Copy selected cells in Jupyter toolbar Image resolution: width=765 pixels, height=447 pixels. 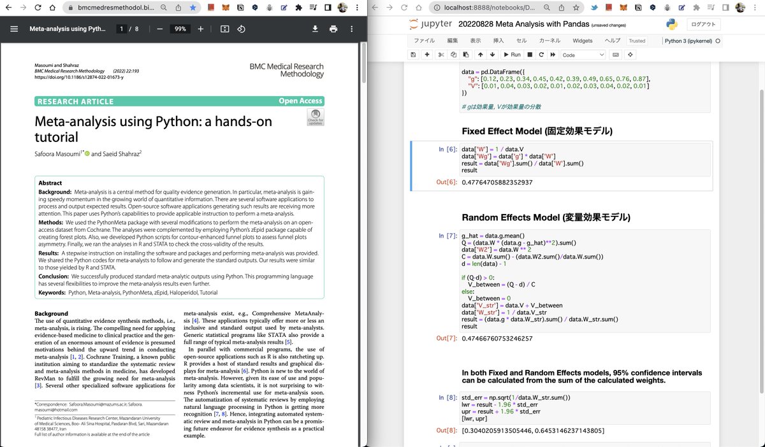point(453,55)
